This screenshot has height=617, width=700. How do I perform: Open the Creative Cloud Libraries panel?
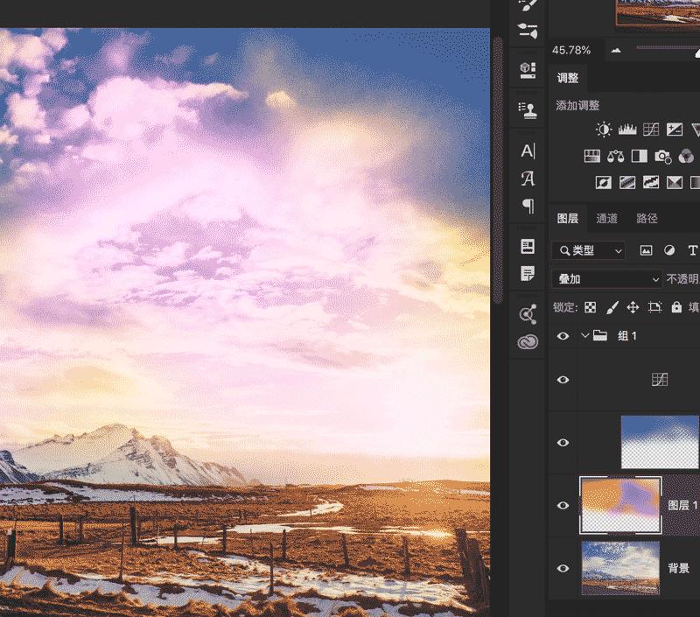coord(528,342)
